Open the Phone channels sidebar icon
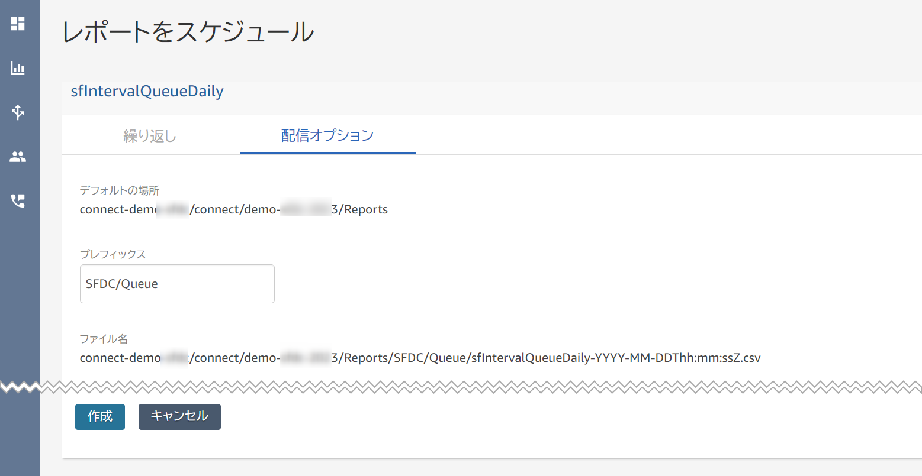The image size is (922, 476). pyautogui.click(x=18, y=201)
